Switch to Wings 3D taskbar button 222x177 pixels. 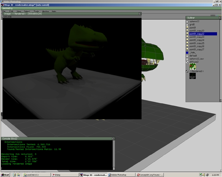(x=93, y=175)
